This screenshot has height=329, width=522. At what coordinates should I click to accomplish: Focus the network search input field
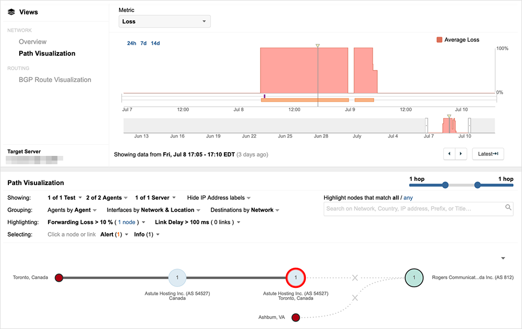412,208
